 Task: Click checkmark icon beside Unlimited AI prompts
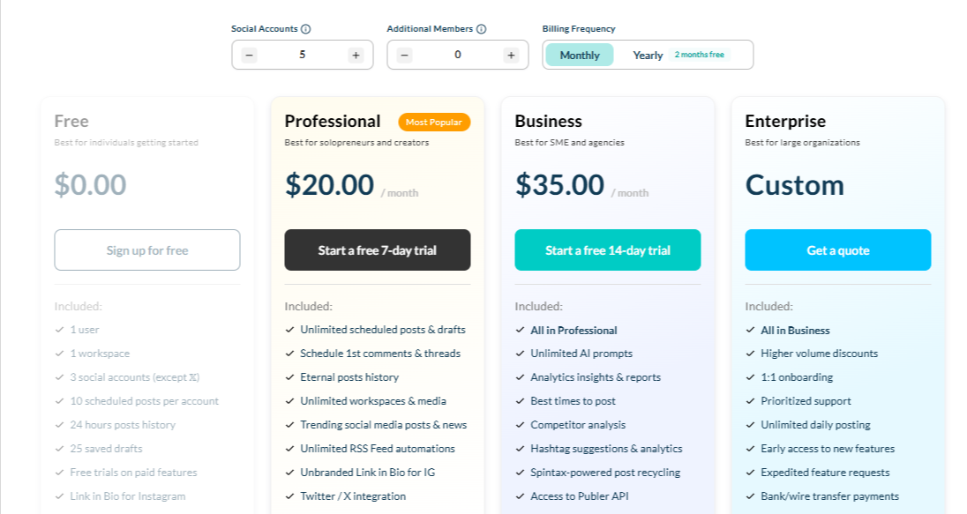520,354
